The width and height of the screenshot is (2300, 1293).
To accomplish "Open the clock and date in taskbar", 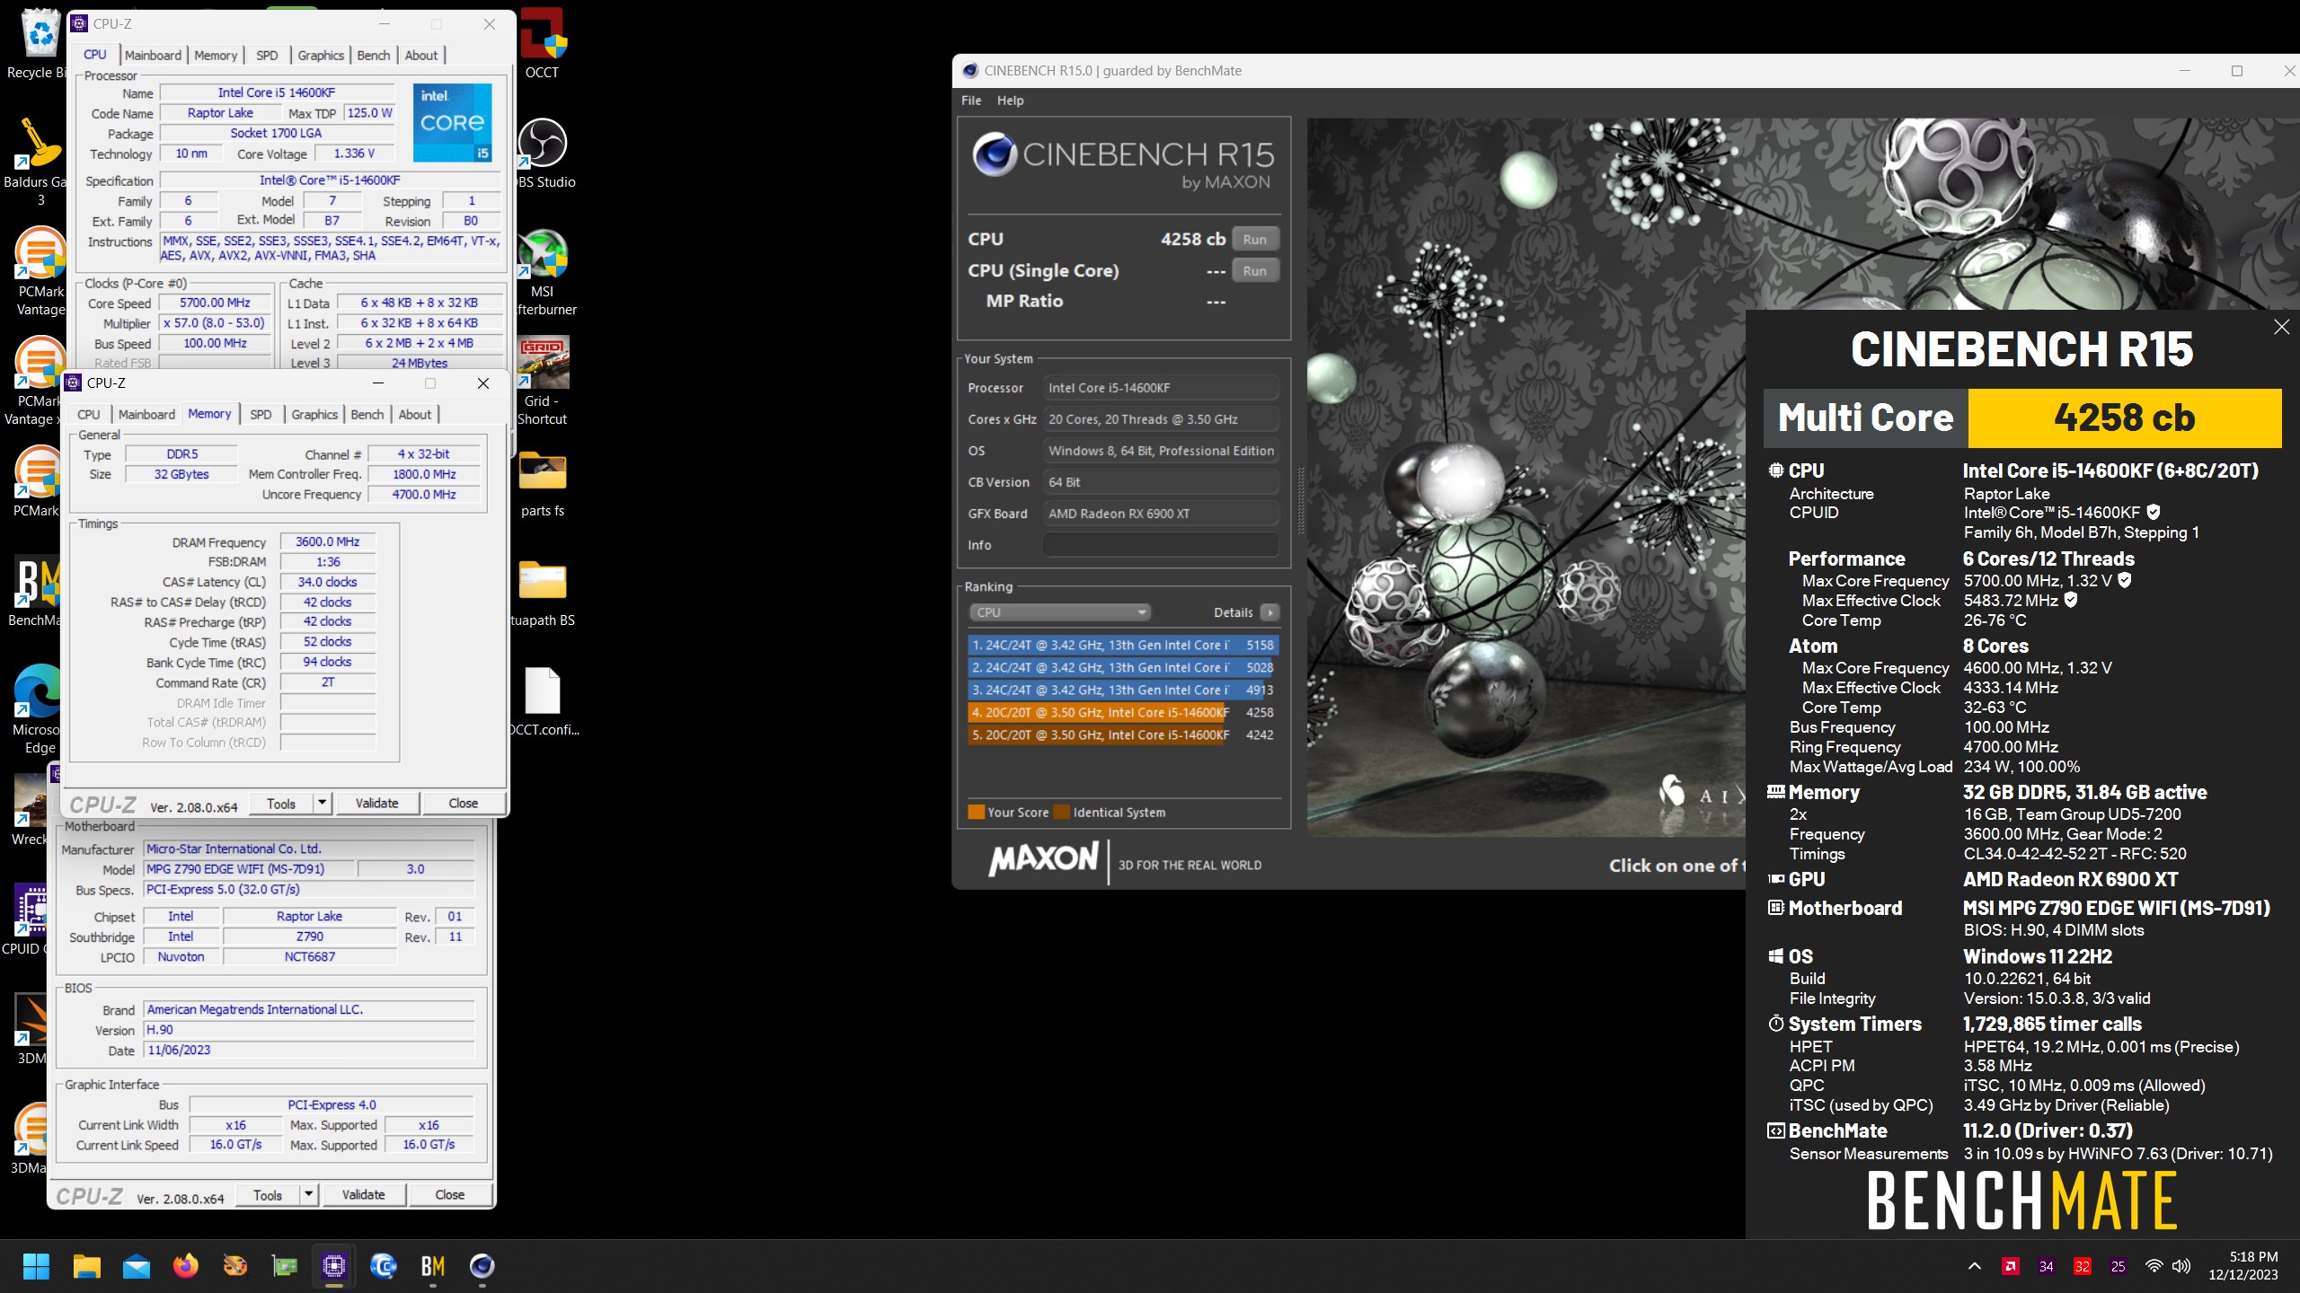I will [x=2243, y=1266].
